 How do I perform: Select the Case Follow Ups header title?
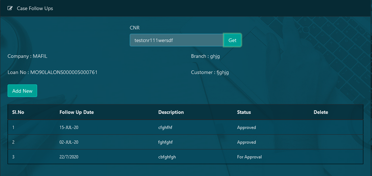pos(35,8)
